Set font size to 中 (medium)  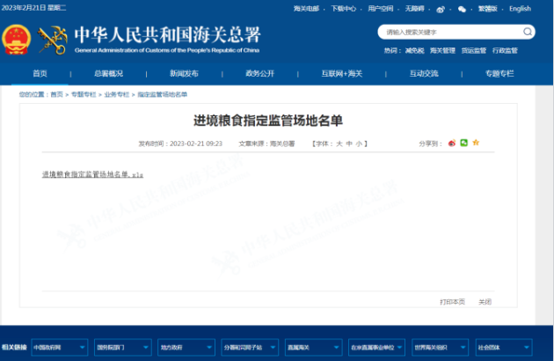(348, 143)
